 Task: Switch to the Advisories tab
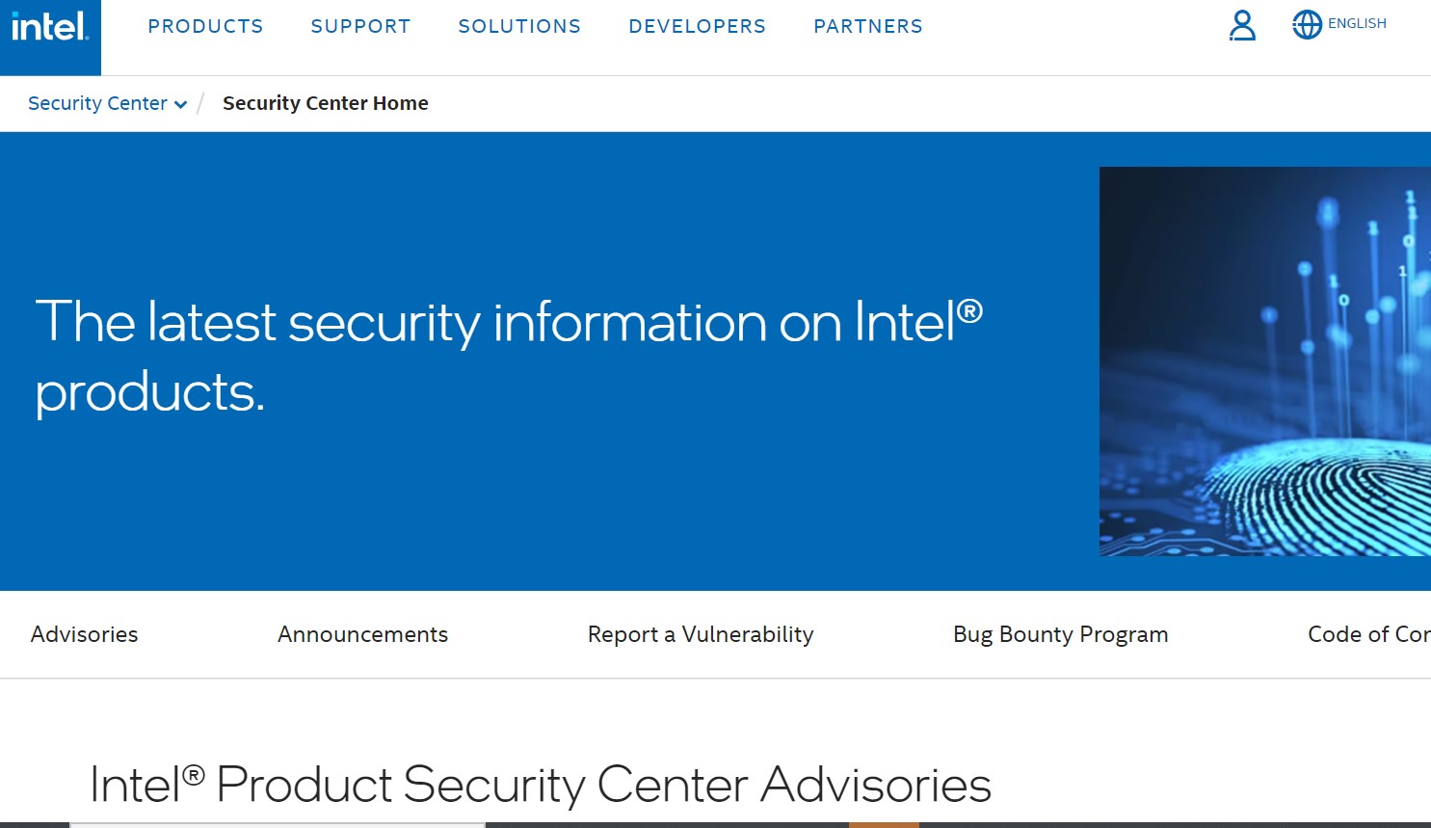pos(85,634)
